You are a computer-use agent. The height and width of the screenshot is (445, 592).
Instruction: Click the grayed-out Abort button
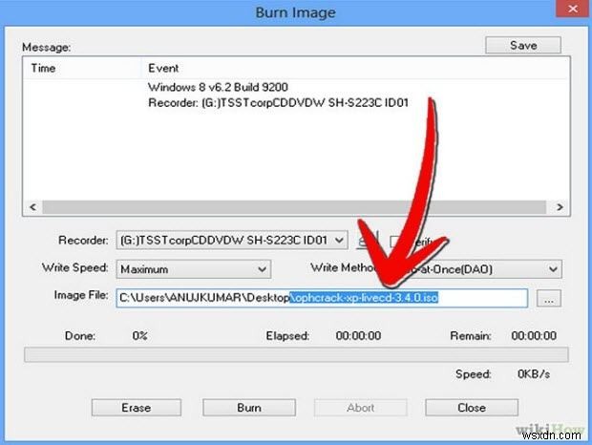[361, 408]
